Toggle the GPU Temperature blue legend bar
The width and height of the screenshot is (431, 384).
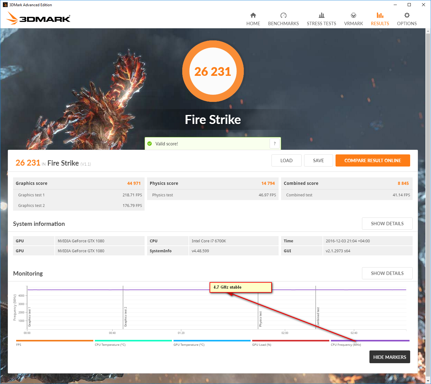(212, 341)
